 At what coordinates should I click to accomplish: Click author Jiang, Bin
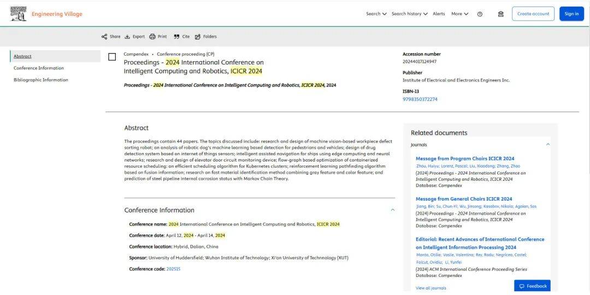tap(425, 206)
